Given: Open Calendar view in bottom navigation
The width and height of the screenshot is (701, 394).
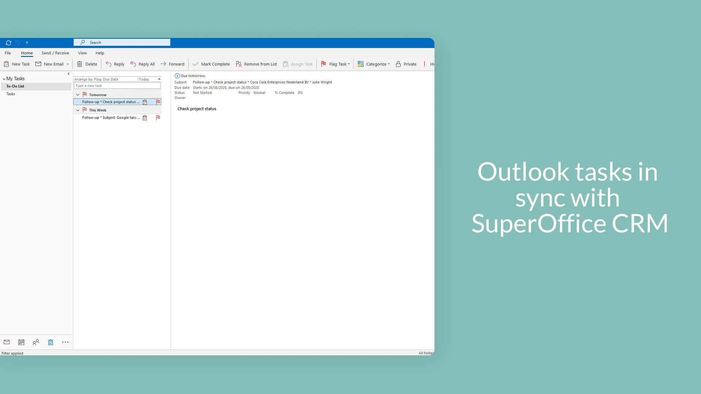Looking at the screenshot, I should pyautogui.click(x=21, y=342).
